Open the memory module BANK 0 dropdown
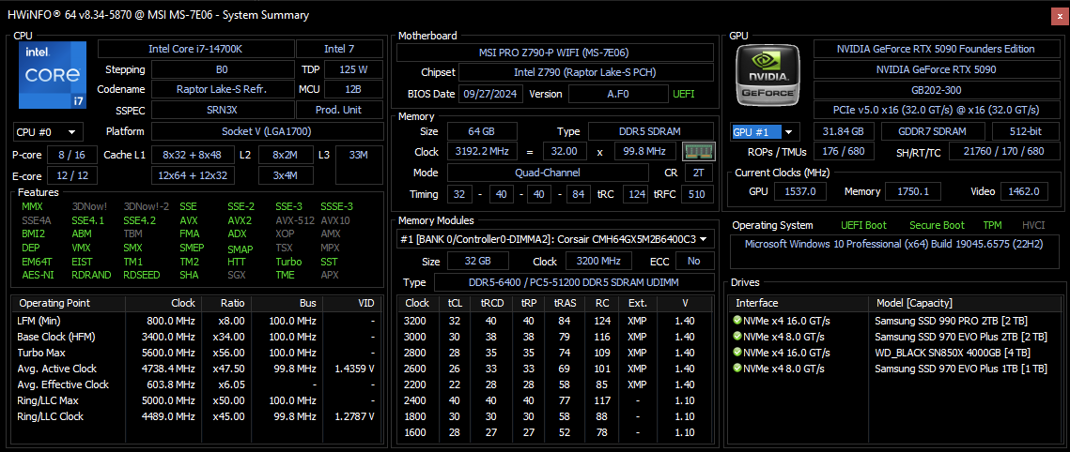1070x452 pixels. (556, 239)
